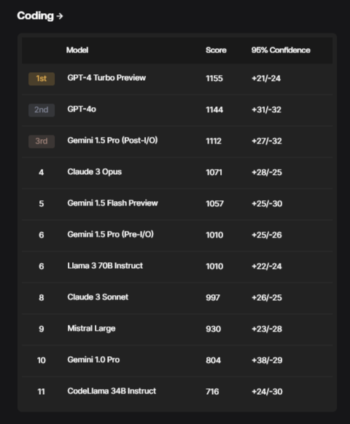Click the 1155 score value
This screenshot has width=350, height=424.
pos(214,79)
